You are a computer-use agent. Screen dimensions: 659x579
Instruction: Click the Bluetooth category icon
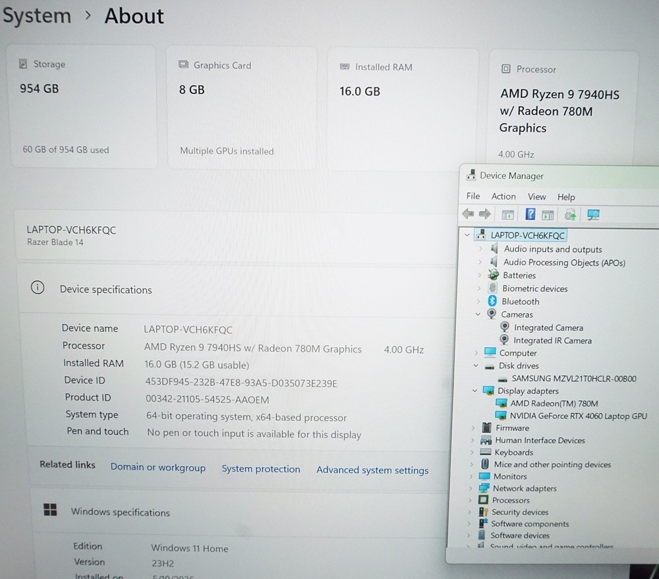[492, 301]
